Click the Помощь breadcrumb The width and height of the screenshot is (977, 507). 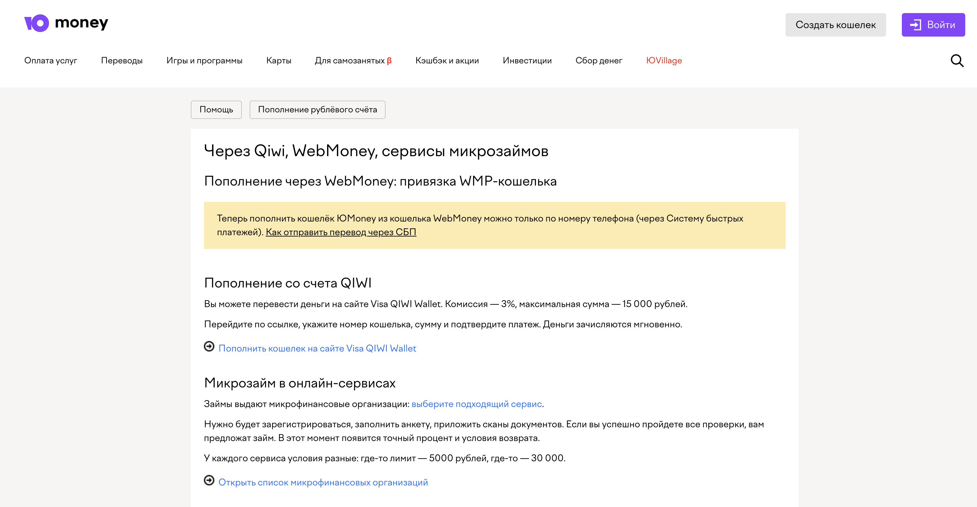[216, 109]
